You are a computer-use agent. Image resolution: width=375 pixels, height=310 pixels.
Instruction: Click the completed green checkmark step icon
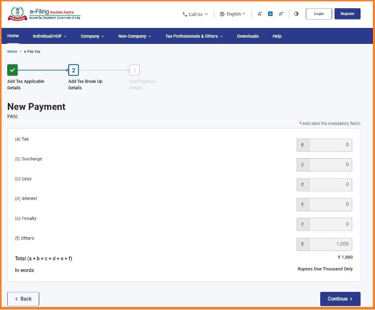12,70
